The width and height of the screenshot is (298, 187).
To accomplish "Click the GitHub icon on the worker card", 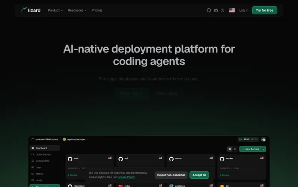I will tap(222, 159).
